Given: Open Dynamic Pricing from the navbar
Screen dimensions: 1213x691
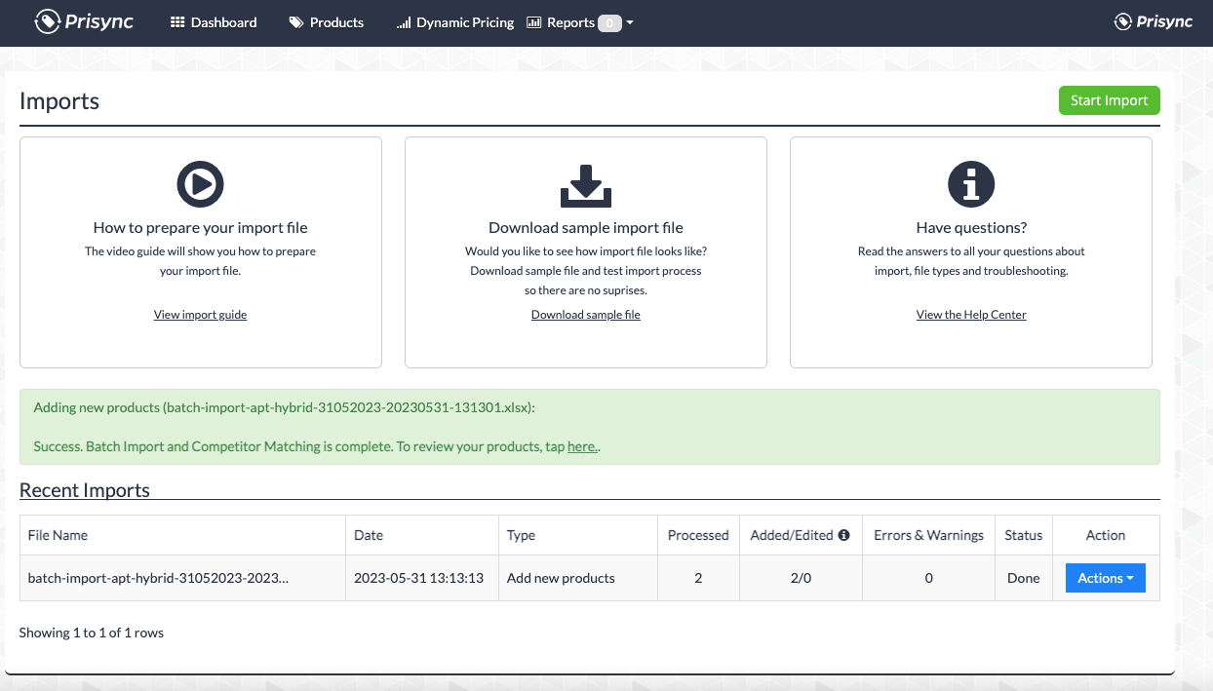Looking at the screenshot, I should pos(455,22).
